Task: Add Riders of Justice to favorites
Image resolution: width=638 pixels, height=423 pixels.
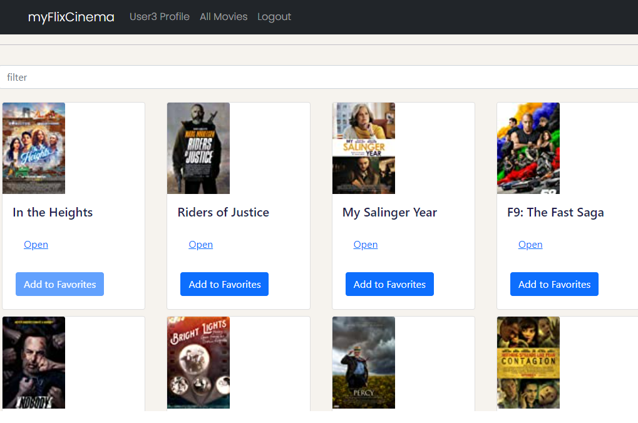Action: coord(224,284)
